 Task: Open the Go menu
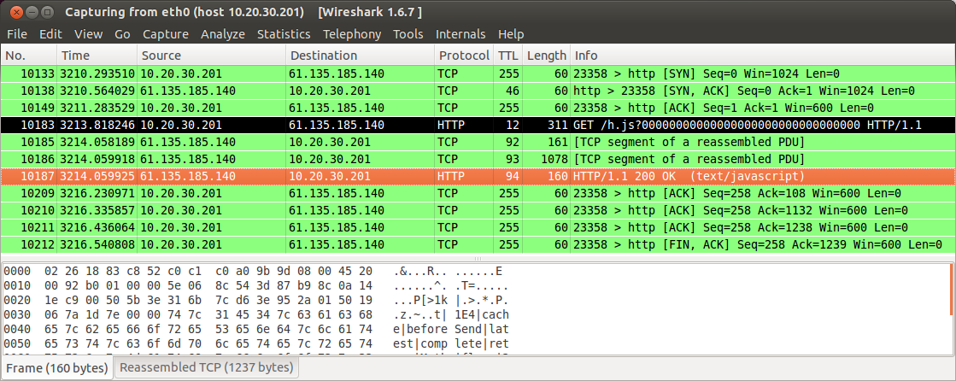[x=122, y=34]
